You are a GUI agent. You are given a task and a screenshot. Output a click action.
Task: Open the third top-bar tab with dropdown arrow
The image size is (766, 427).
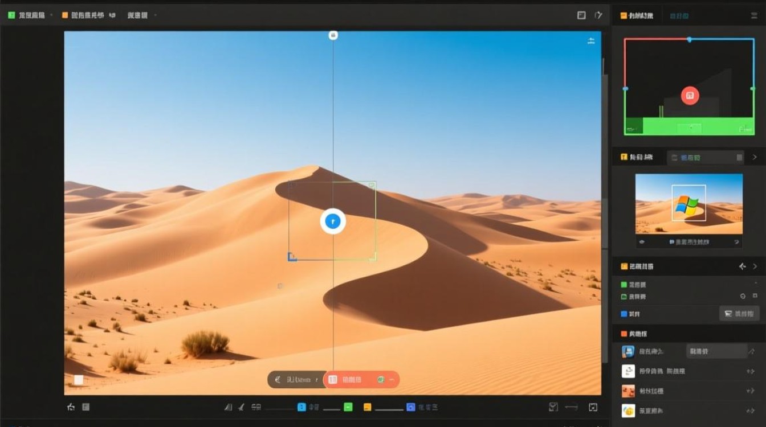click(x=142, y=15)
